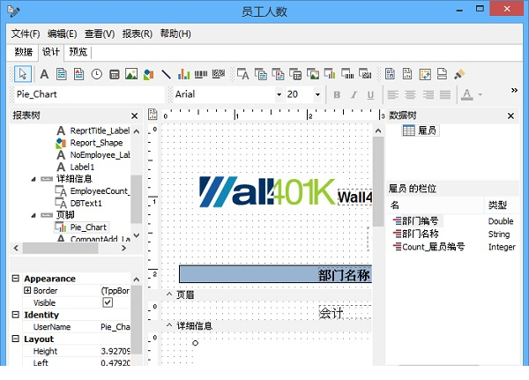Collapse the 页眉 band caret
Screen dimensions: 529x380
(169, 294)
